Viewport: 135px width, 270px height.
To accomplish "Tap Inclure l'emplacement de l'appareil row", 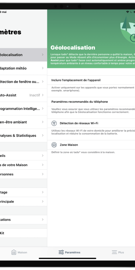I will pyautogui.click(x=91, y=80).
